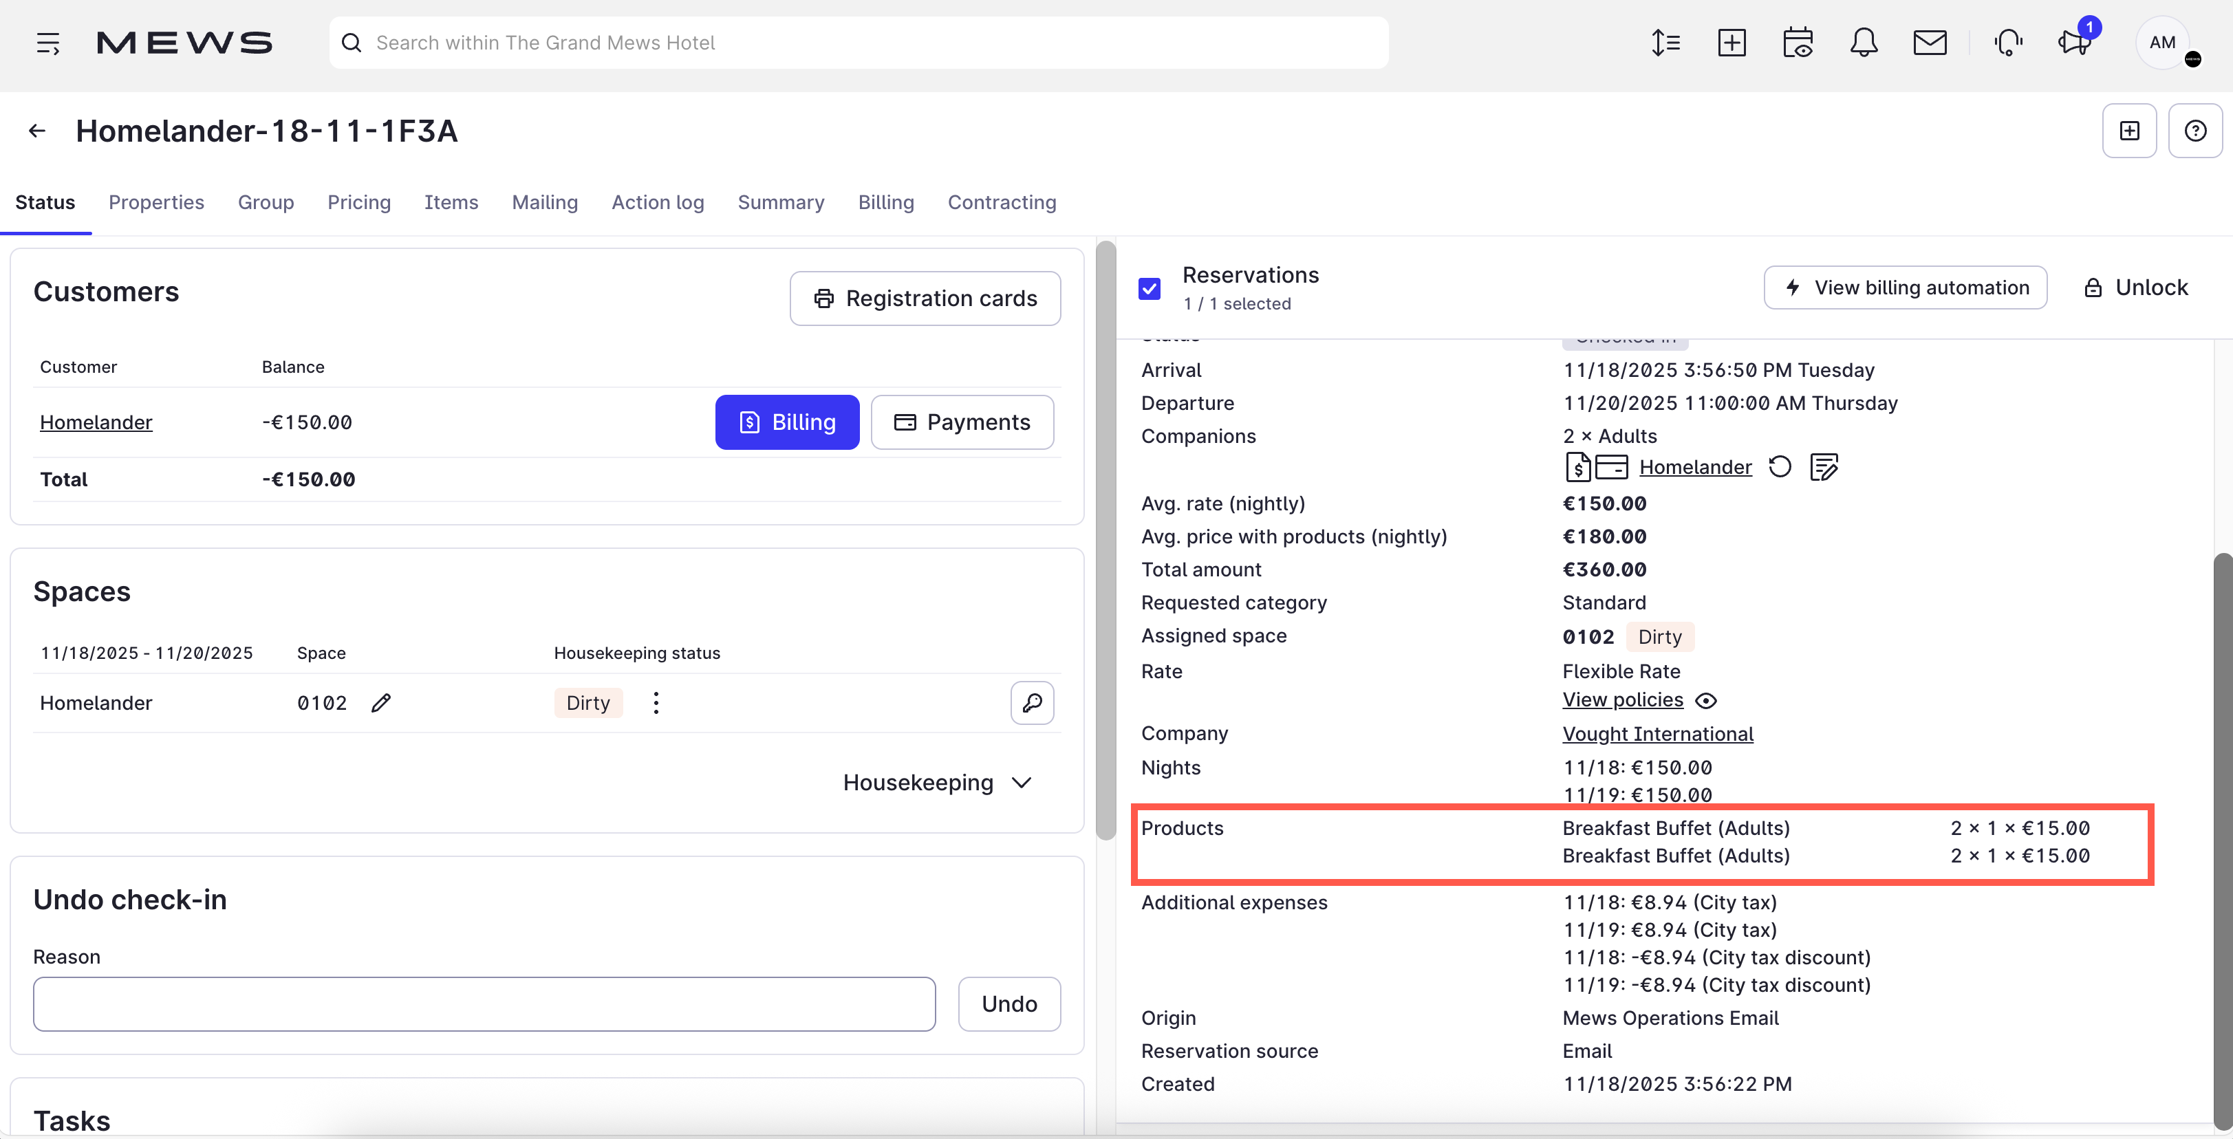
Task: Click the new reservation plus icon in header
Action: (1732, 43)
